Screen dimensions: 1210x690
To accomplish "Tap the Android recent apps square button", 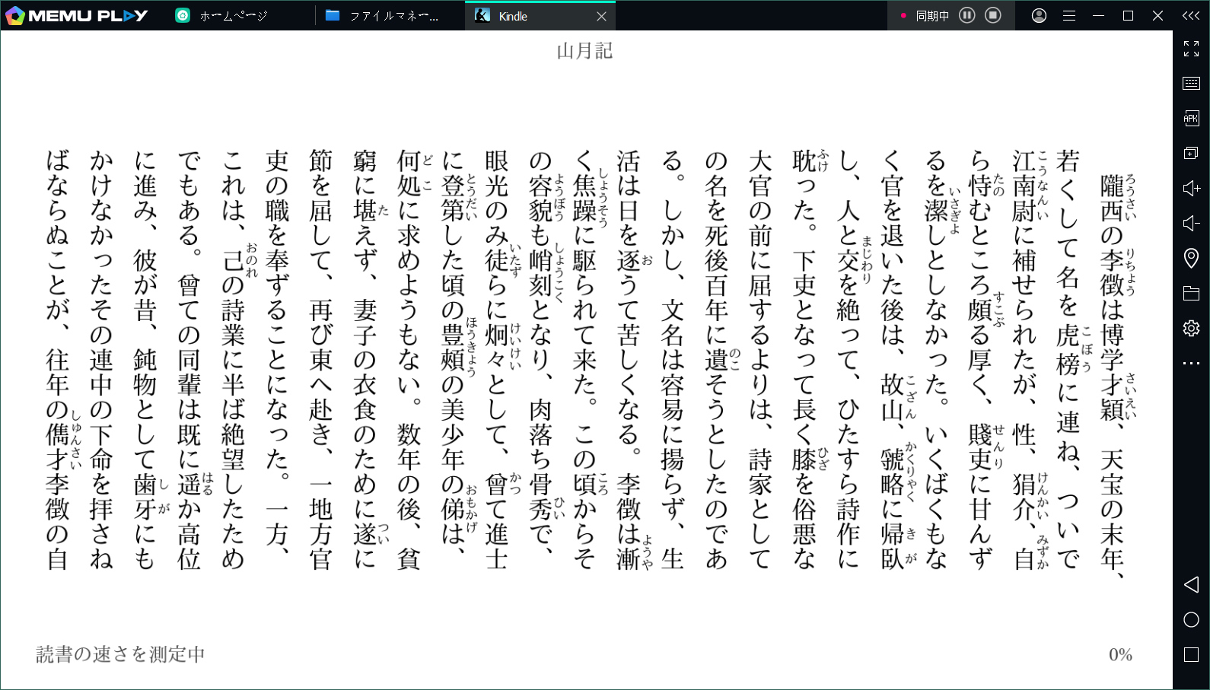I will [x=1192, y=654].
